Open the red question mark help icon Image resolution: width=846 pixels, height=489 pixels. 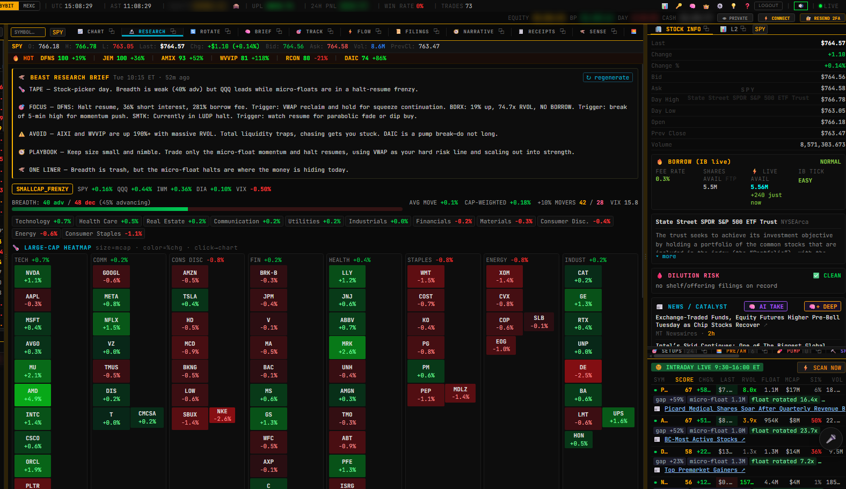pyautogui.click(x=747, y=6)
